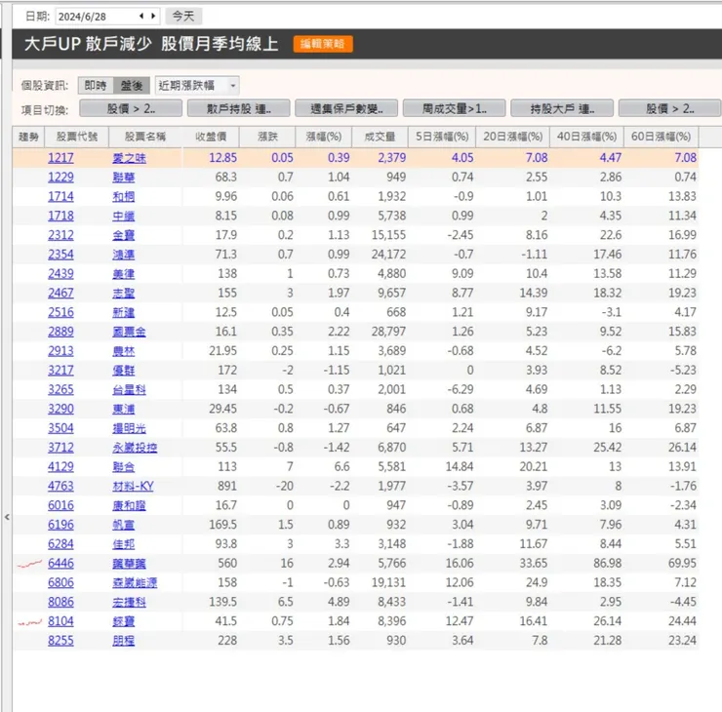The height and width of the screenshot is (712, 722).
Task: Open stock code 8255 link
Action: coord(60,641)
